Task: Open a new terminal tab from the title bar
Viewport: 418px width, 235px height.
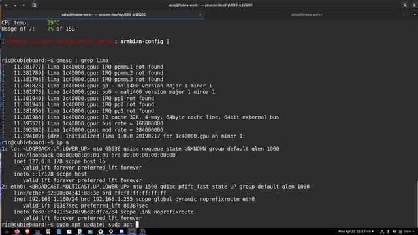Action: [34, 5]
